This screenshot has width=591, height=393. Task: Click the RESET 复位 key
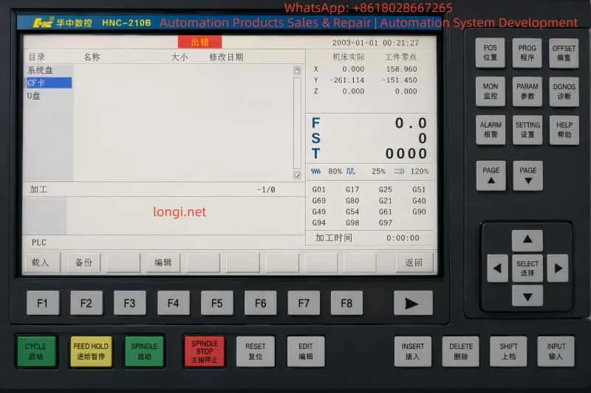pos(255,351)
